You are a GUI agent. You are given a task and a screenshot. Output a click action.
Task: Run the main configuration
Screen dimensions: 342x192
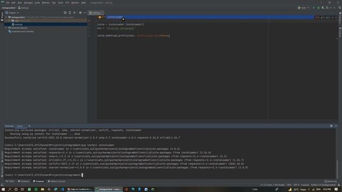314,8
